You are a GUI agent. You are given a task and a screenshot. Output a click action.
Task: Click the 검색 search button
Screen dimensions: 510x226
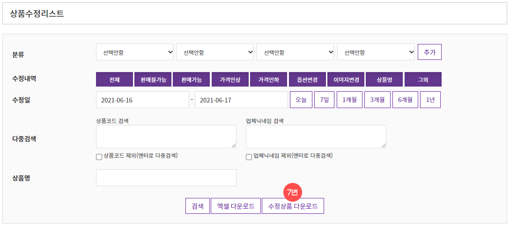(x=197, y=206)
